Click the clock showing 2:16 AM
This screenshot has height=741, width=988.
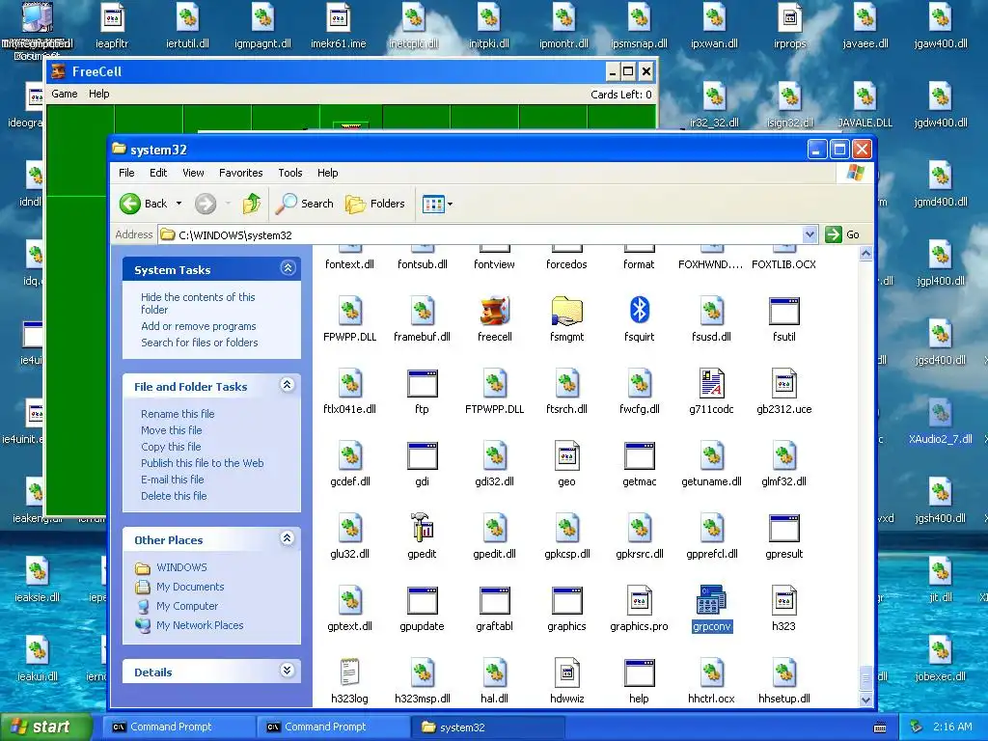[x=951, y=727]
